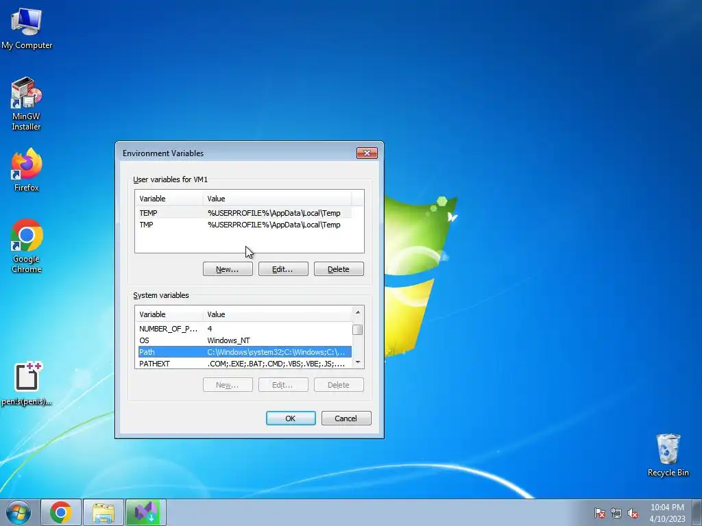Image resolution: width=702 pixels, height=526 pixels.
Task: Open the Action Center flag tray icon
Action: tap(599, 513)
